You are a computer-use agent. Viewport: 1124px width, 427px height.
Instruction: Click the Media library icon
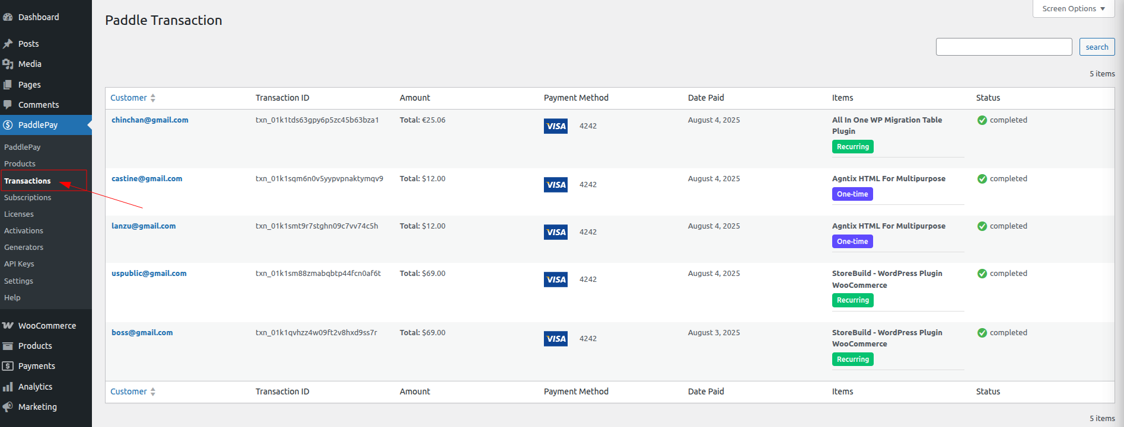8,64
